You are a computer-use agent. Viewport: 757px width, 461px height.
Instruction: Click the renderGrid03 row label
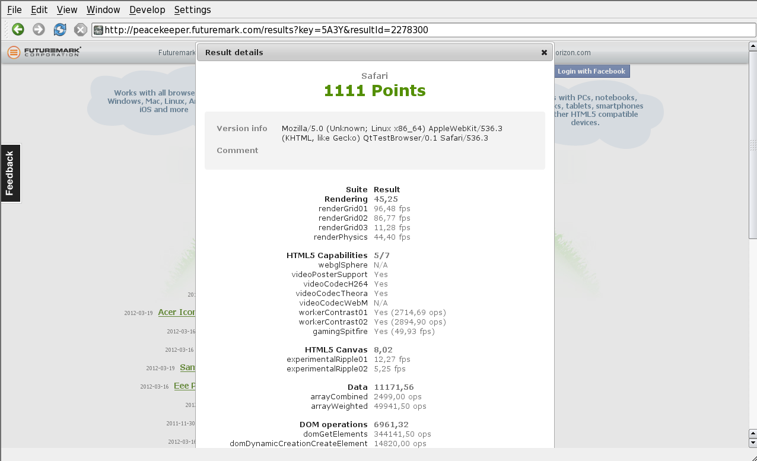tap(343, 227)
